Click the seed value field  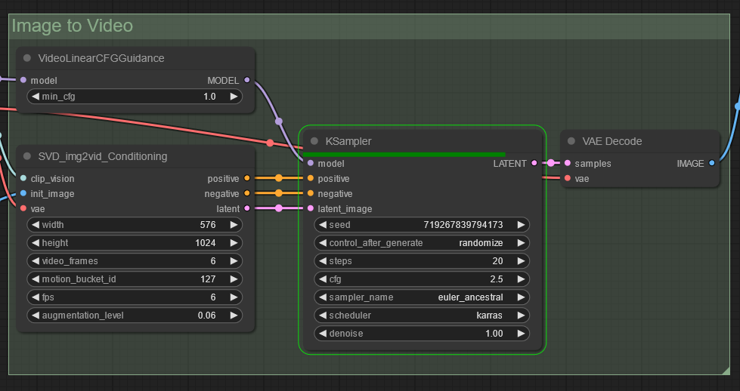[422, 225]
